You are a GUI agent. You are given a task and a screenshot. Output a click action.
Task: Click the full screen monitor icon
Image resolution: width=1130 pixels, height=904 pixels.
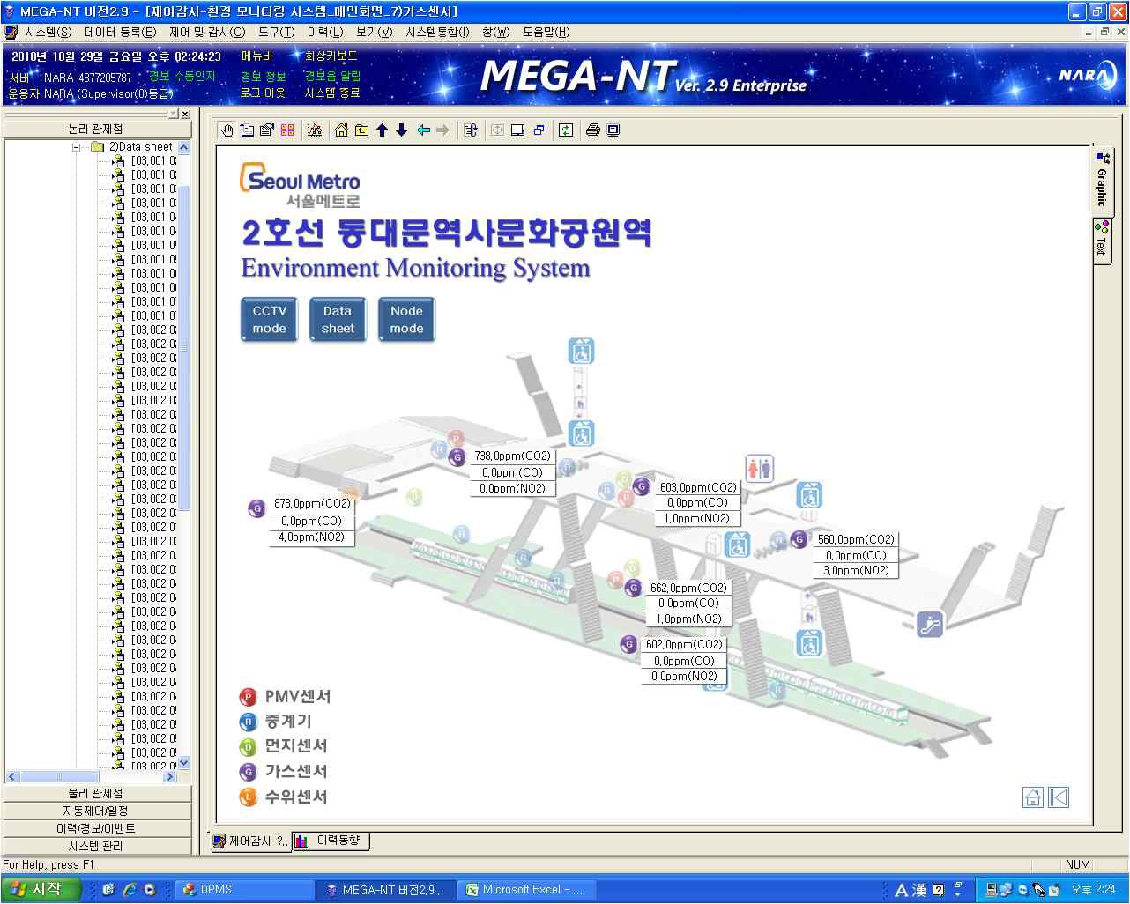[517, 130]
